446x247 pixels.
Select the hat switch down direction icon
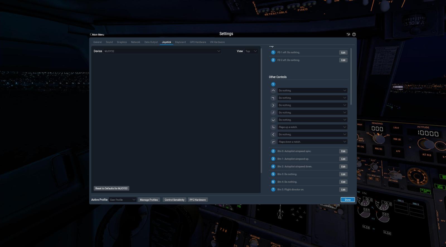(x=273, y=120)
